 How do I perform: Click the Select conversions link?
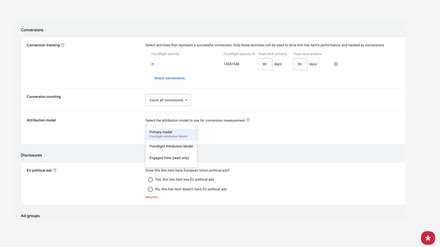(169, 78)
